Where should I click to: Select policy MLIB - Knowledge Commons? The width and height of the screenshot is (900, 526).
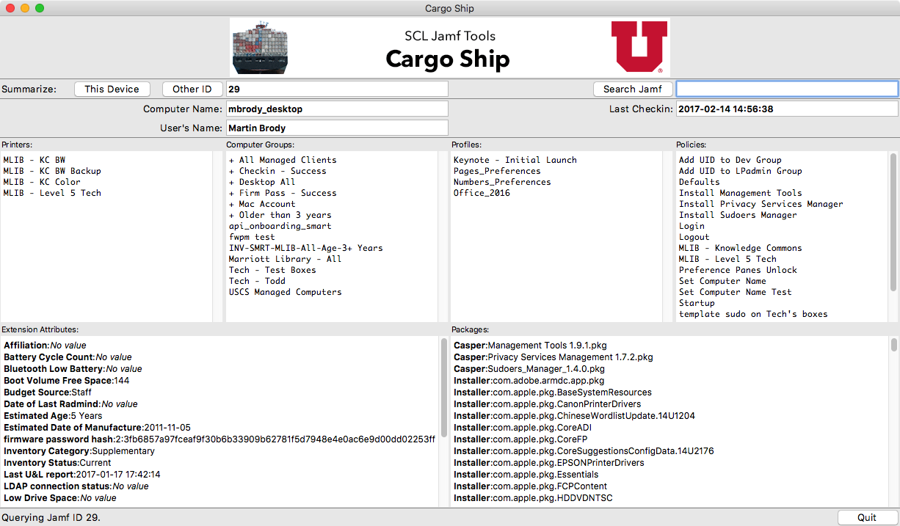741,248
